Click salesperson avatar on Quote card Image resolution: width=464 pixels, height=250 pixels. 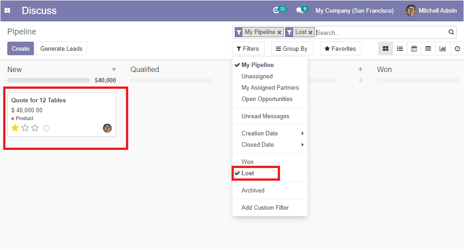tap(107, 128)
